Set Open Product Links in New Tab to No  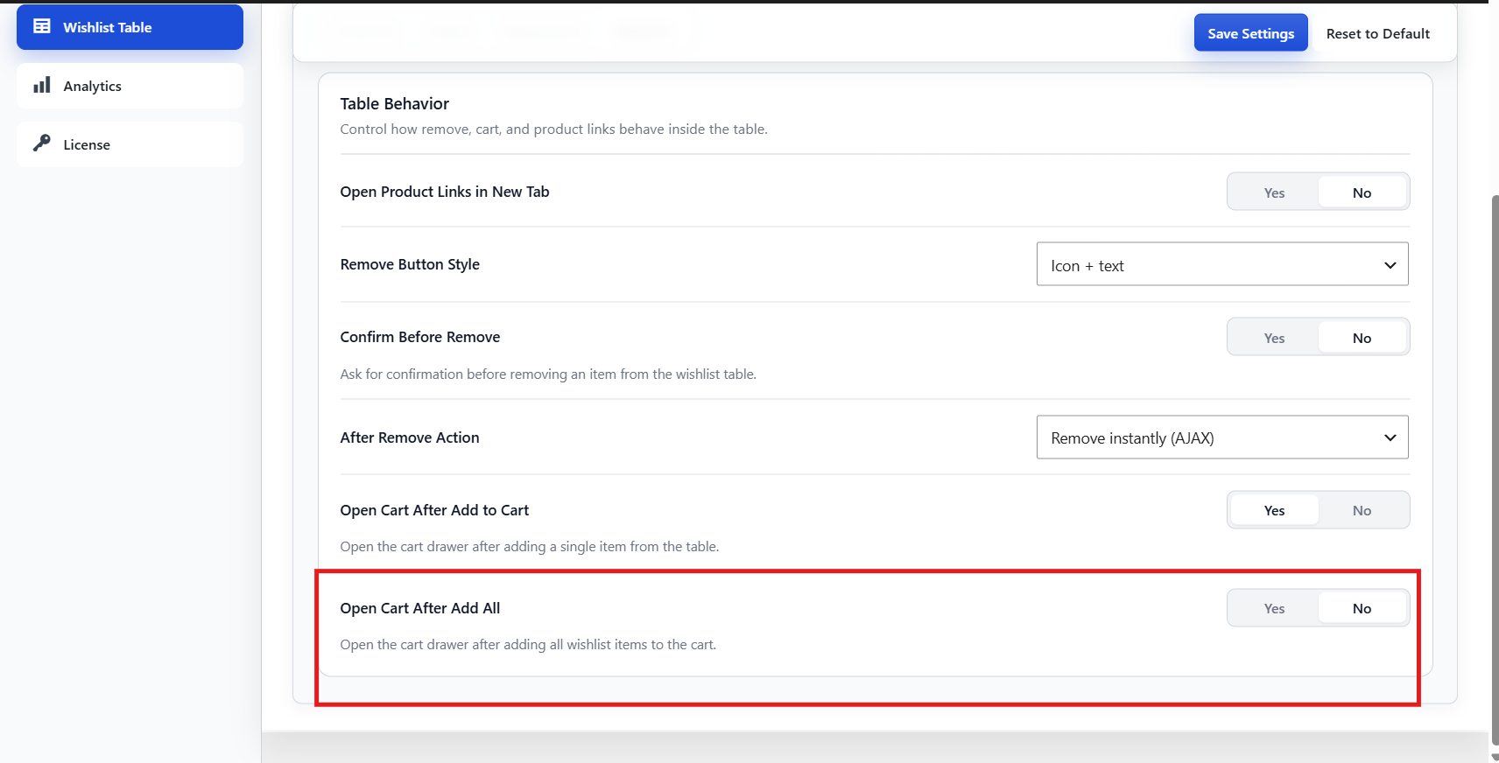coord(1362,192)
